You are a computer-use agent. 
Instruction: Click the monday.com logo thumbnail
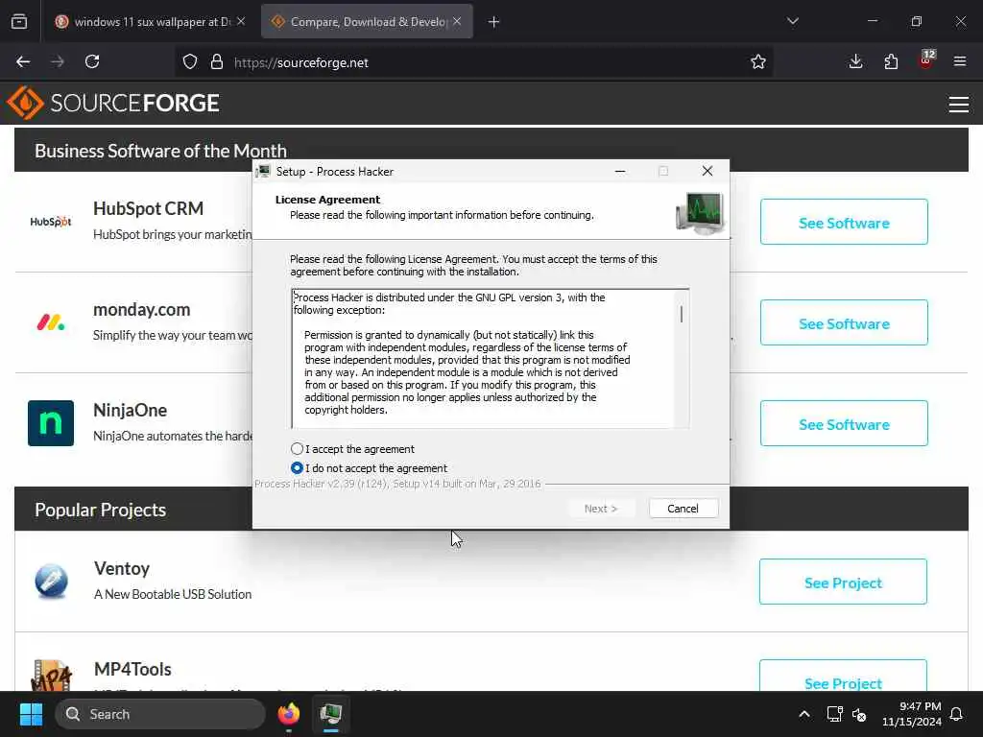click(51, 322)
